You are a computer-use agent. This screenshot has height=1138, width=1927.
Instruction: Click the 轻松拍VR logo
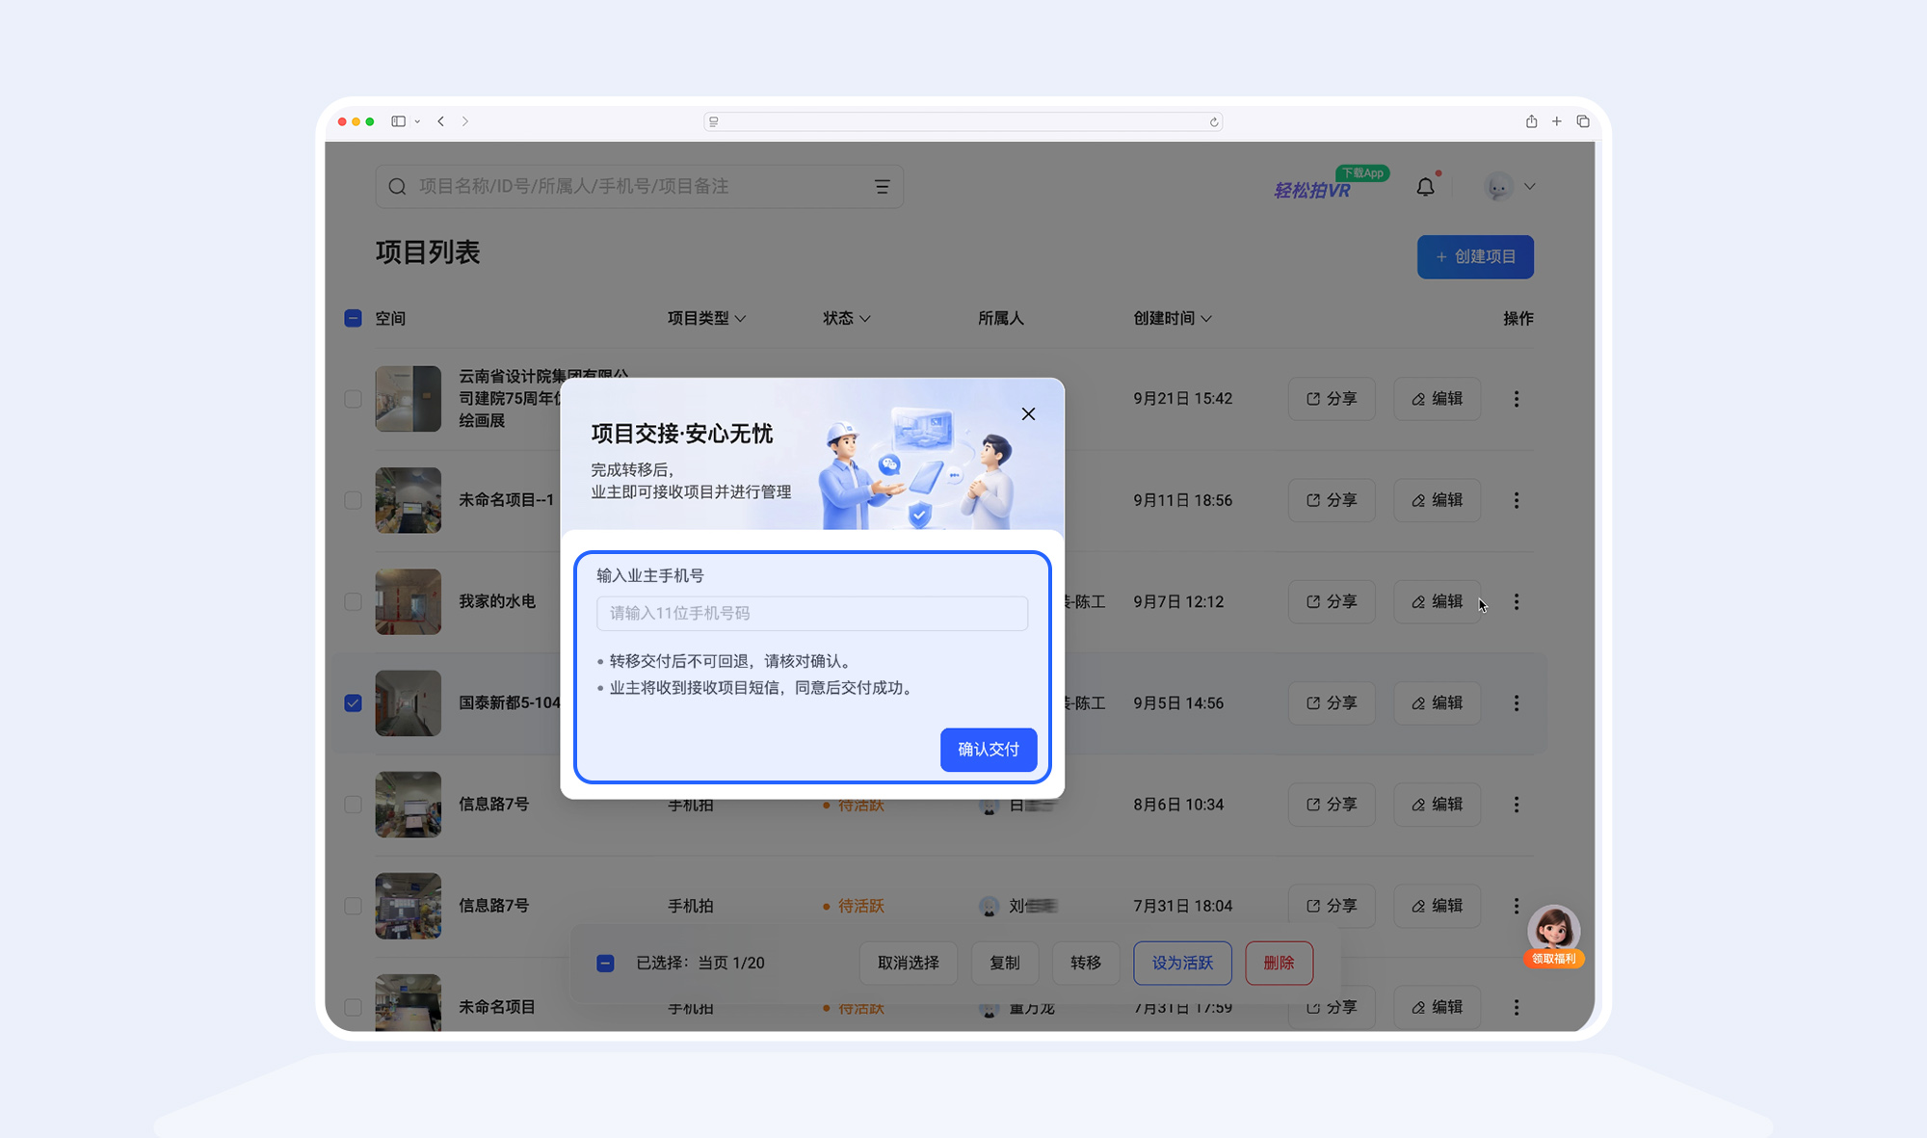pyautogui.click(x=1311, y=191)
